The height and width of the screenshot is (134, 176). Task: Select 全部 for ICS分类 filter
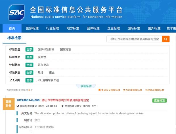(x=30, y=80)
